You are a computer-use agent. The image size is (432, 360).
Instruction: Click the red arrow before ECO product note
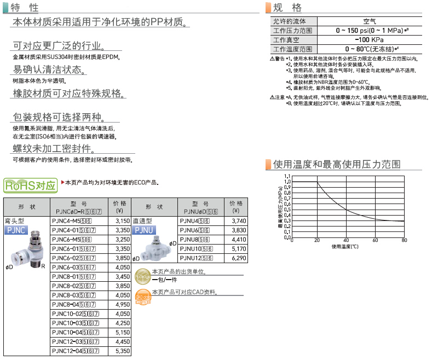(62, 182)
